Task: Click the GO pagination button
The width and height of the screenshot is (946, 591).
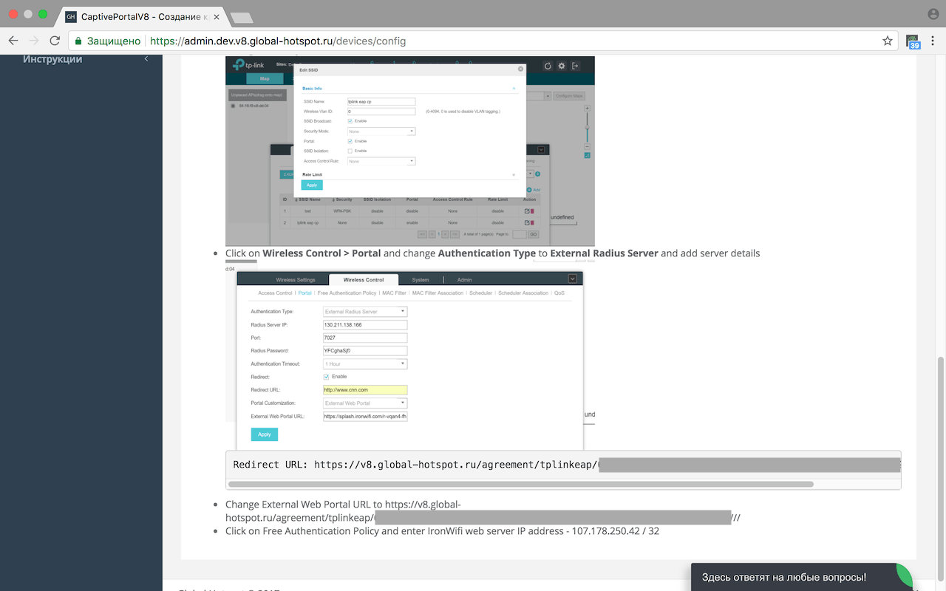Action: pos(533,234)
